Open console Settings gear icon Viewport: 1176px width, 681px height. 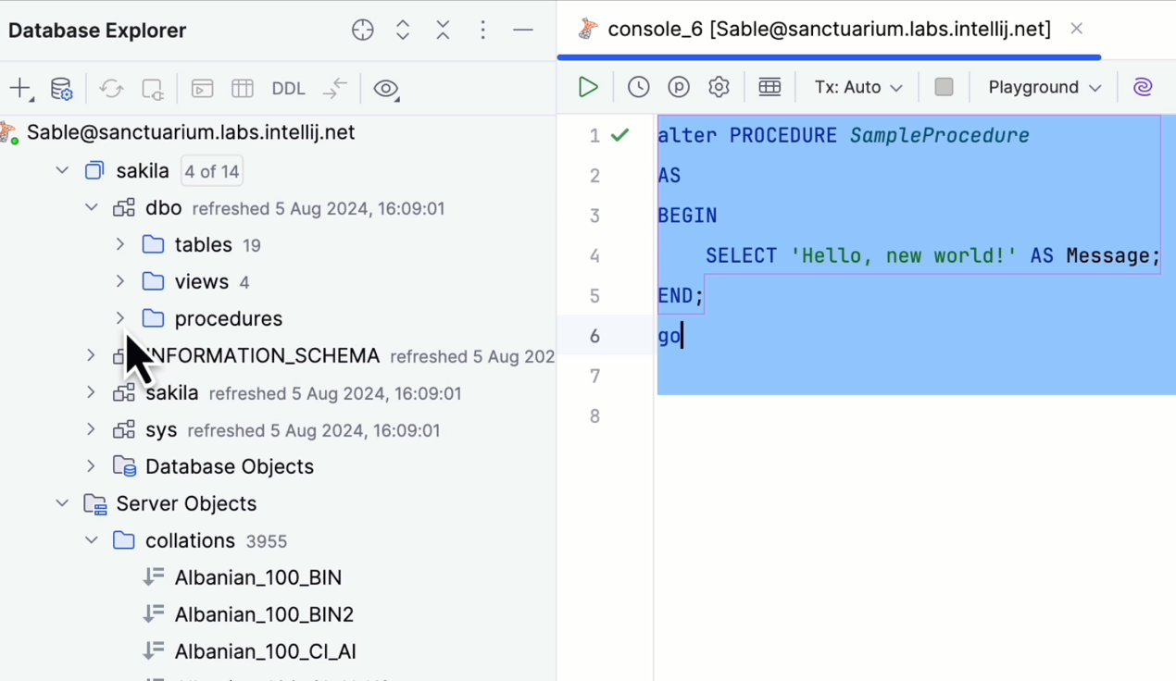[x=719, y=87]
